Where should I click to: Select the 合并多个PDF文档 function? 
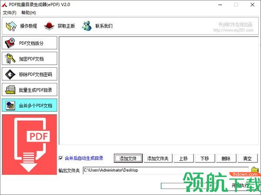click(x=30, y=106)
